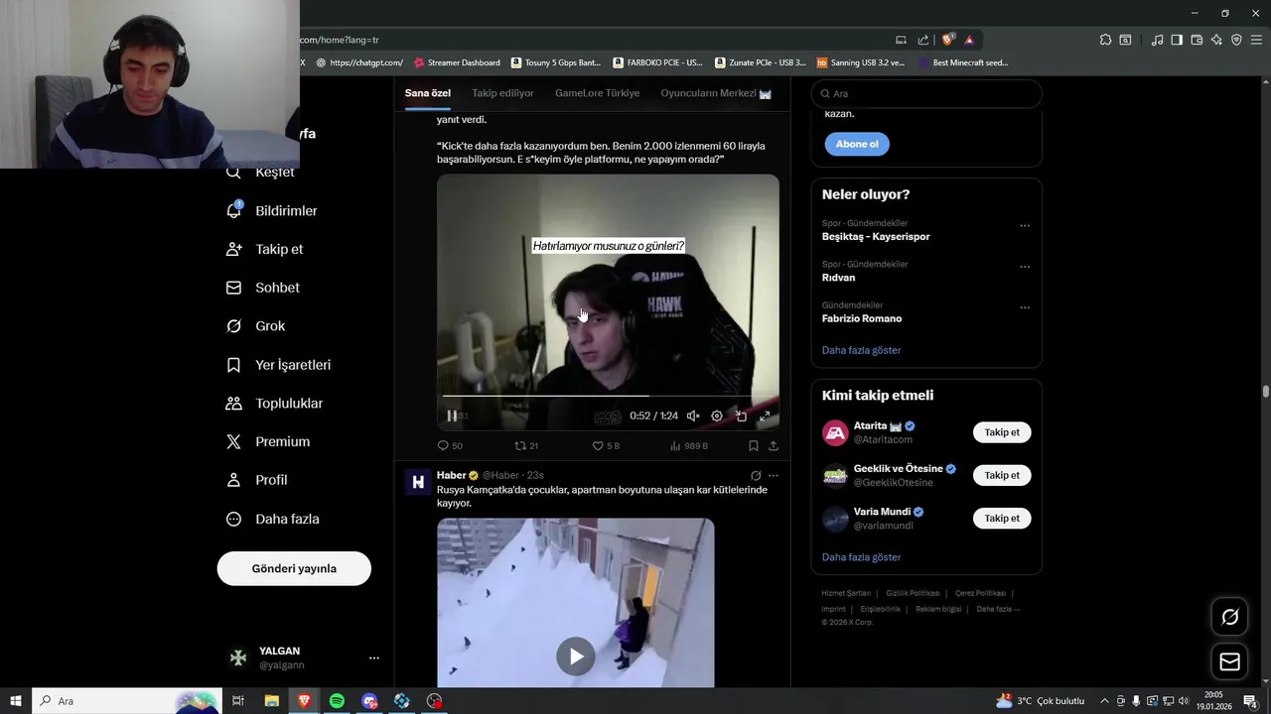This screenshot has height=714, width=1271.
Task: Follow Geeklik ve Ötesine account
Action: click(x=1002, y=475)
